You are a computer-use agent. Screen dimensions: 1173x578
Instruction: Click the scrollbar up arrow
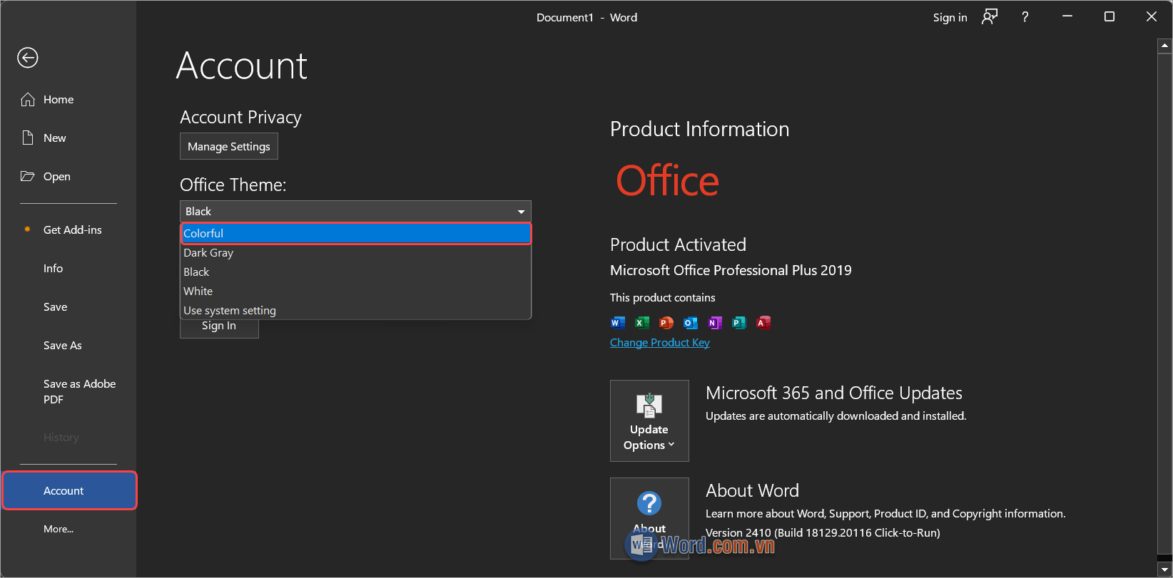pos(1165,46)
